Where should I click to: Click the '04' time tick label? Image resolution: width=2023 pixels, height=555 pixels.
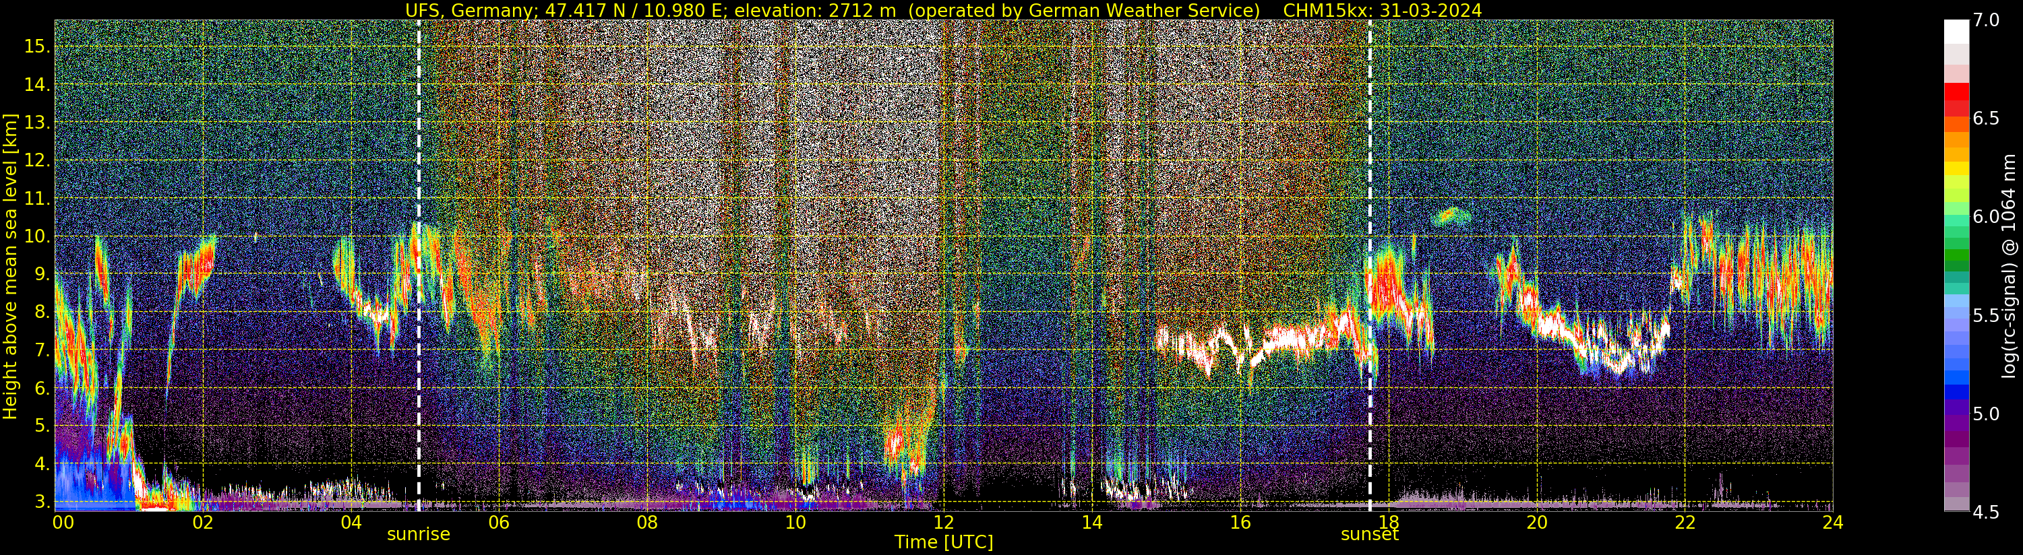351,522
